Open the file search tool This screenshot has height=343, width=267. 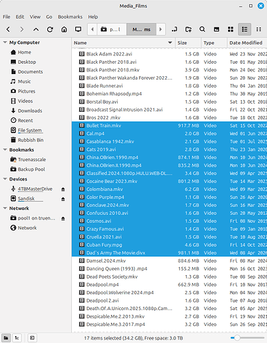[x=202, y=29]
